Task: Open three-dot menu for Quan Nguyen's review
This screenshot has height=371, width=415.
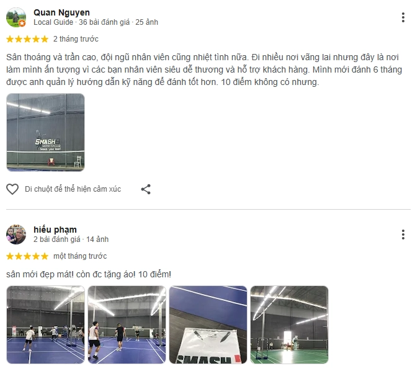Action: point(403,17)
